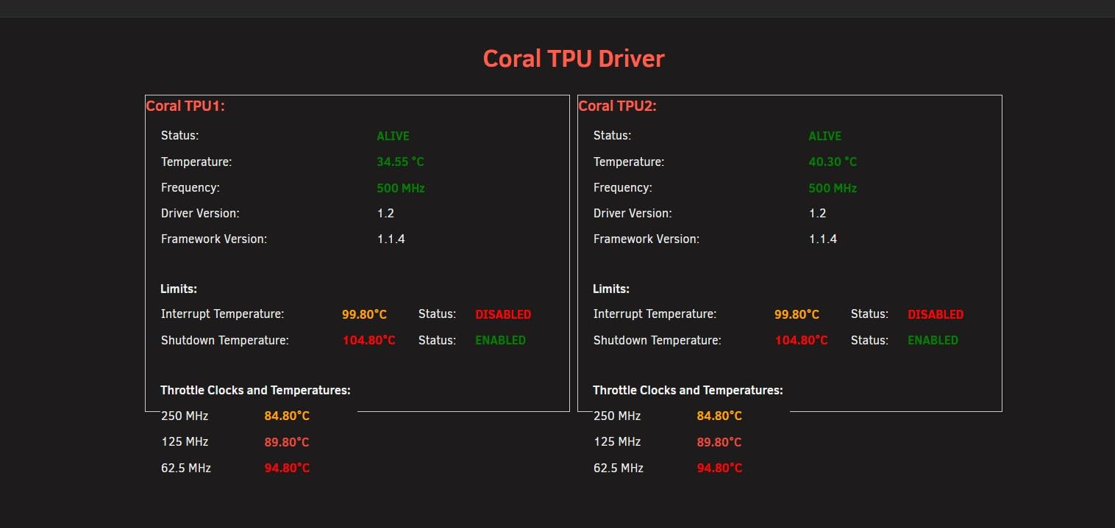Click TPU2 ALIVE status value
The height and width of the screenshot is (528, 1115).
coord(825,136)
